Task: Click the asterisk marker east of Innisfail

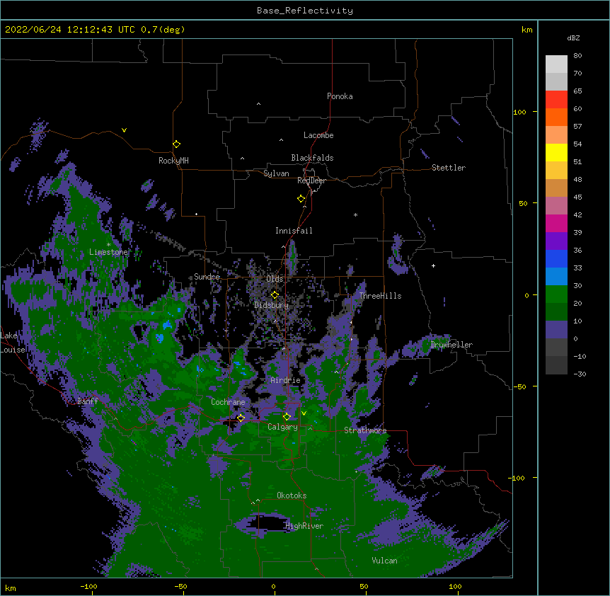Action: 355,214
